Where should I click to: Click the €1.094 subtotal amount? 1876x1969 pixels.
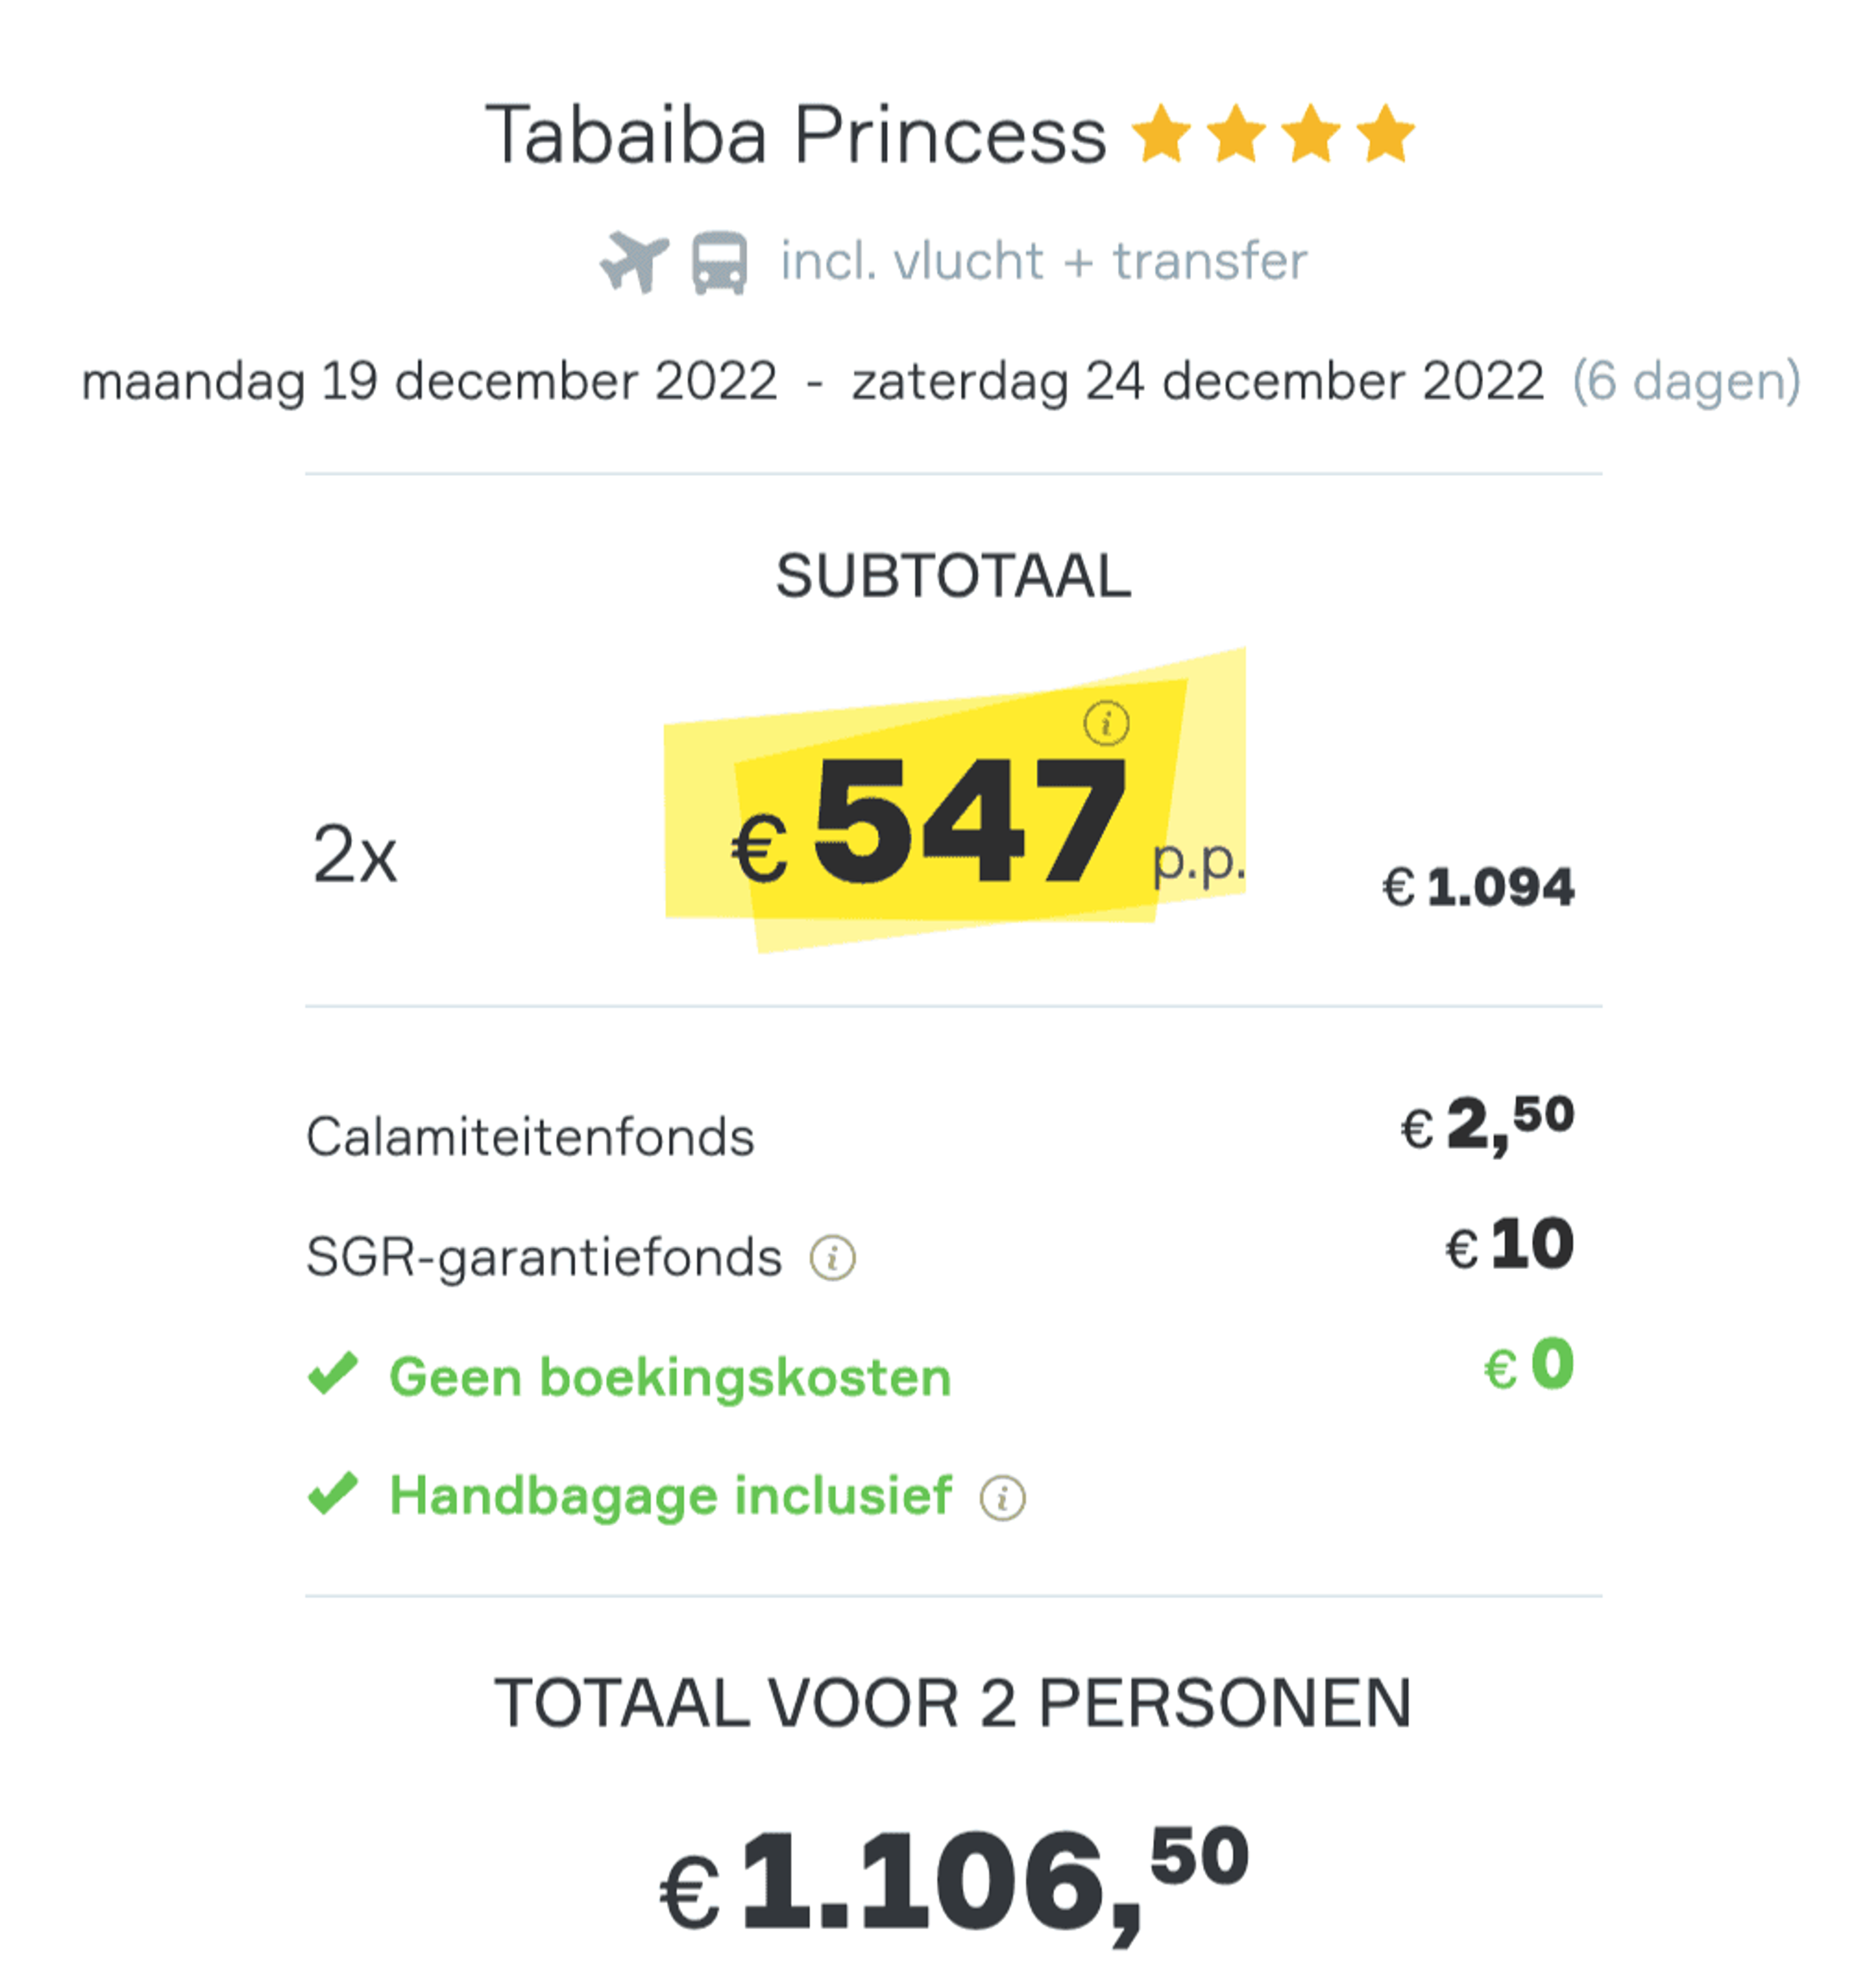pyautogui.click(x=1478, y=887)
